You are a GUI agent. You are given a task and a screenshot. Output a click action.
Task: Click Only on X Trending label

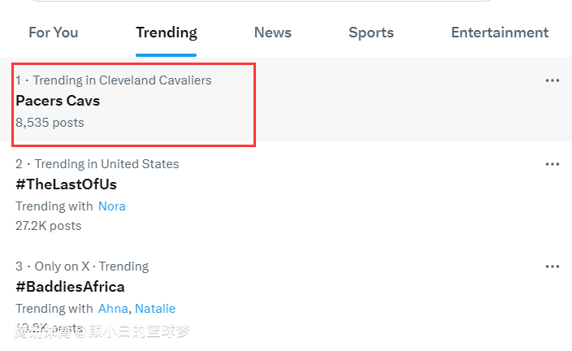pos(92,266)
